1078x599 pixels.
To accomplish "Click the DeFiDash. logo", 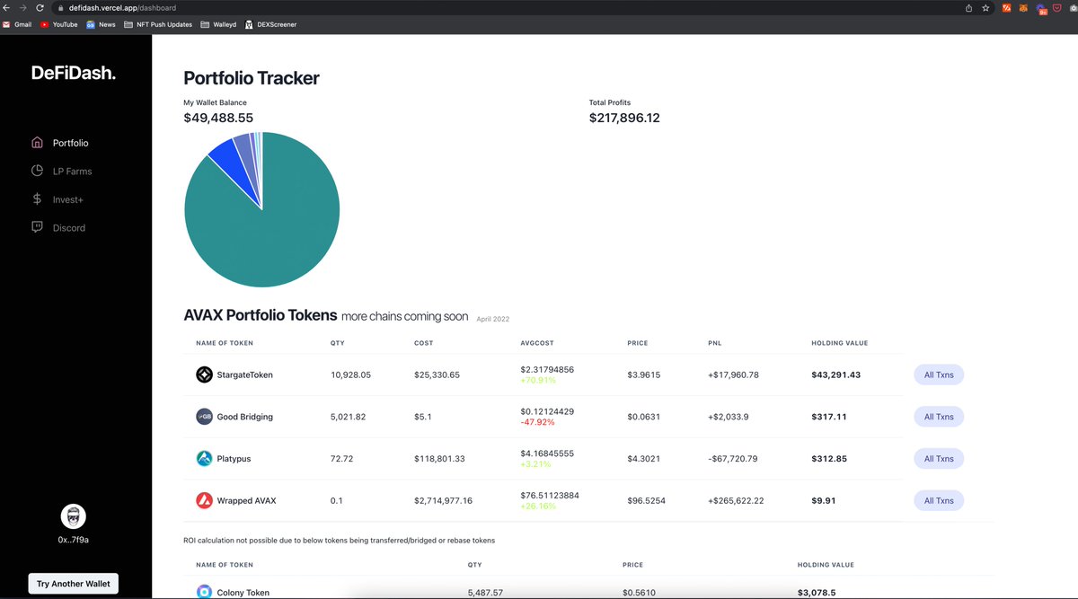I will [74, 74].
